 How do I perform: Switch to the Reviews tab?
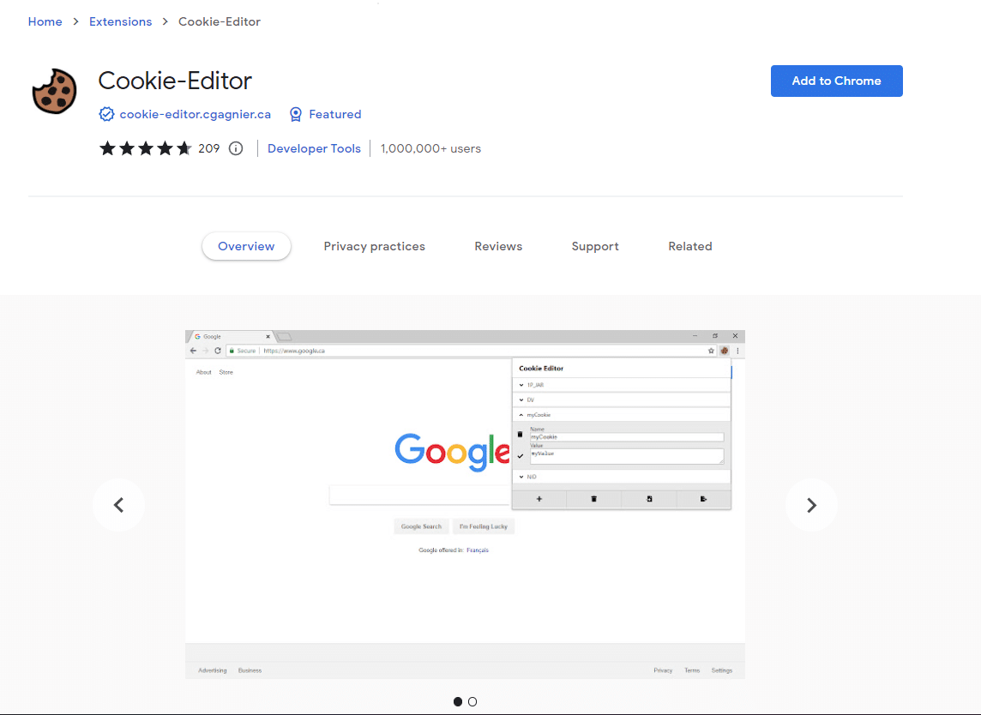coord(498,246)
